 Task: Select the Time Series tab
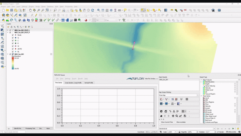tap(58, 83)
